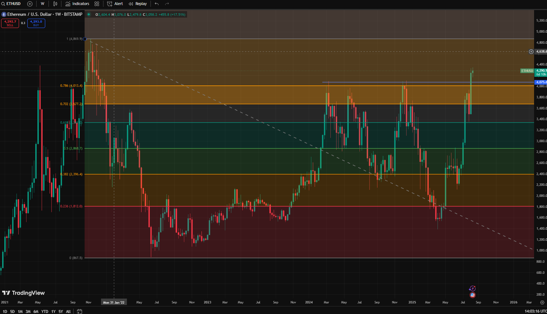Screen dimensions: 547x314
Task: Click the green 4,290.9 current price label
Action: pyautogui.click(x=541, y=72)
